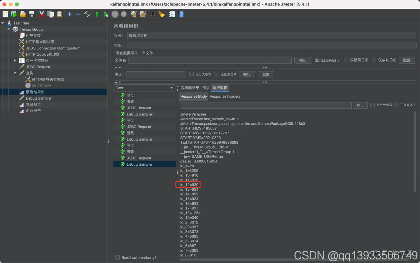Select the Debug Sampler in the test plan tree
The width and height of the screenshot is (420, 263).
(39, 98)
